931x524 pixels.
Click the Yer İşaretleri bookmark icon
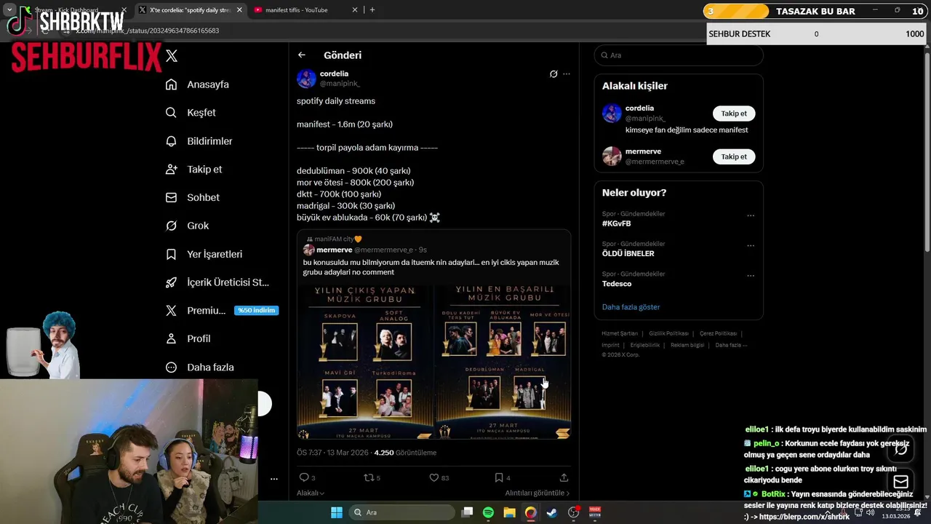coord(172,254)
